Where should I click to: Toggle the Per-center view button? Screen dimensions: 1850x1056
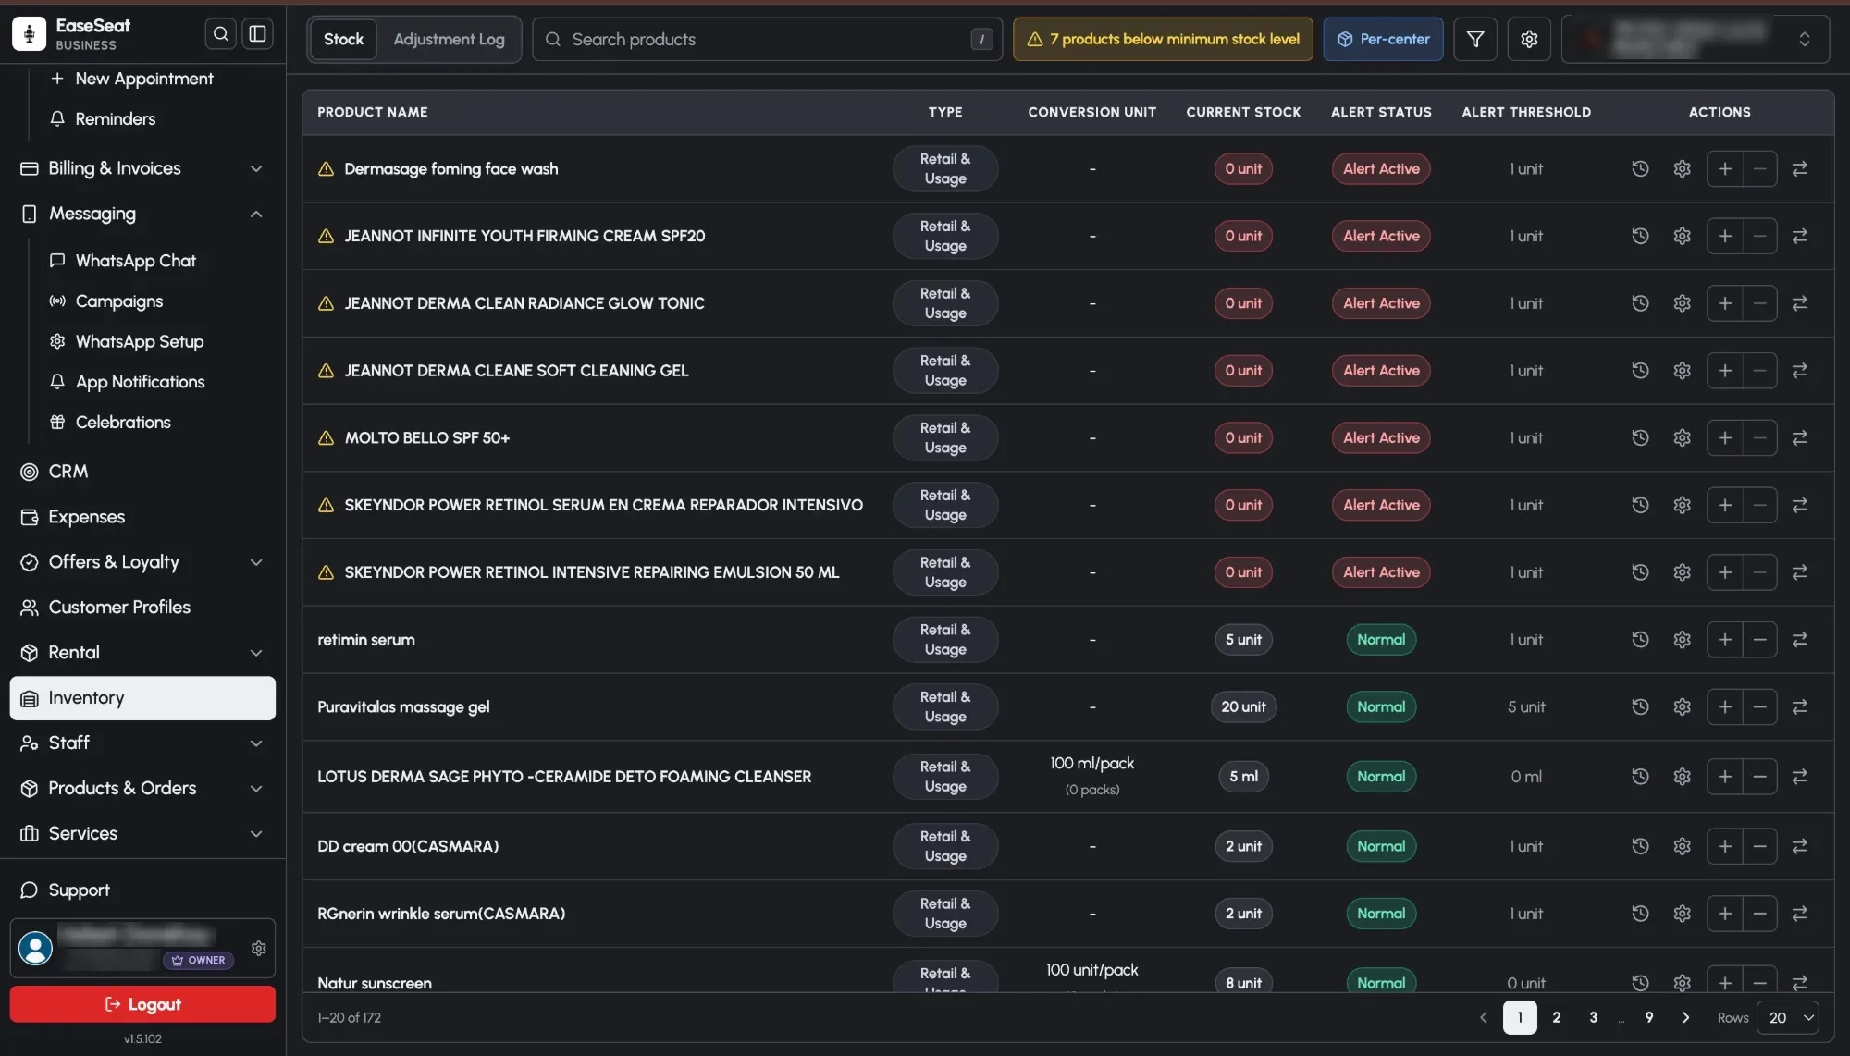(x=1383, y=39)
